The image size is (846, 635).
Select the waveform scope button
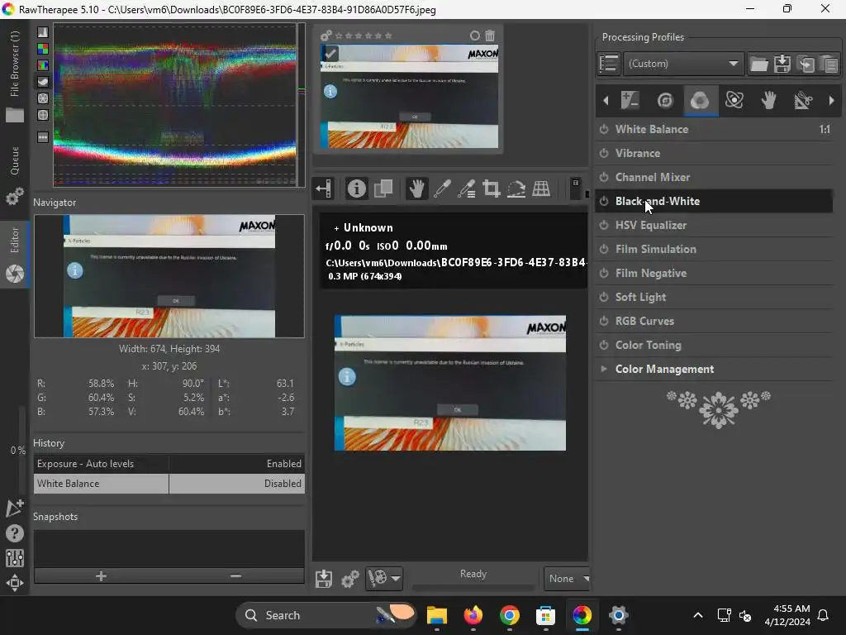(43, 82)
